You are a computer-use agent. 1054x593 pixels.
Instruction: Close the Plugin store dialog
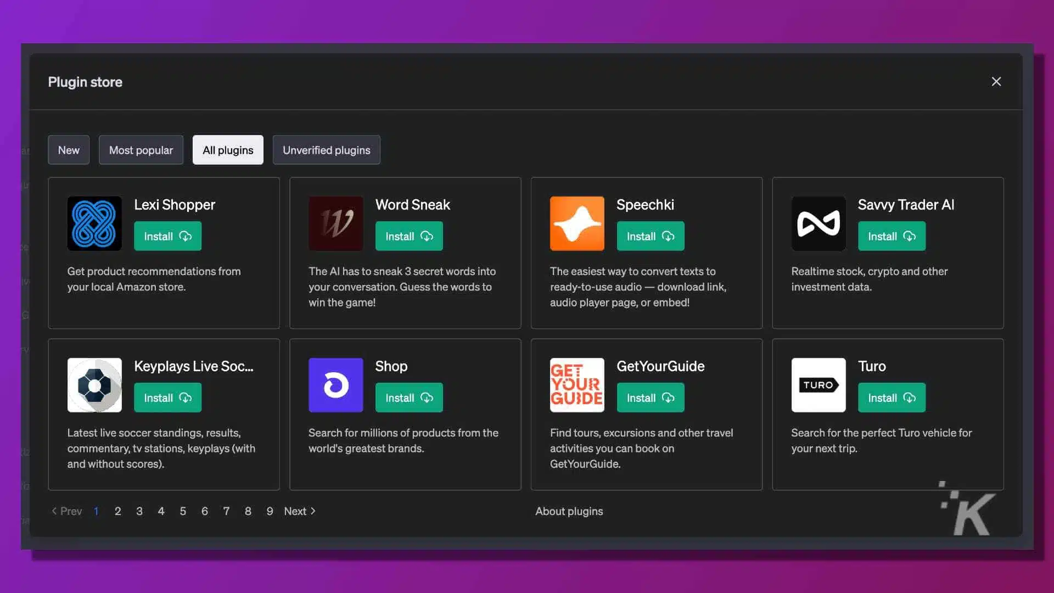click(x=996, y=81)
